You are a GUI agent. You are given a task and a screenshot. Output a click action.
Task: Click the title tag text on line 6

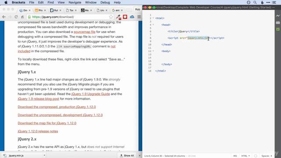pyautogui.click(x=184, y=31)
